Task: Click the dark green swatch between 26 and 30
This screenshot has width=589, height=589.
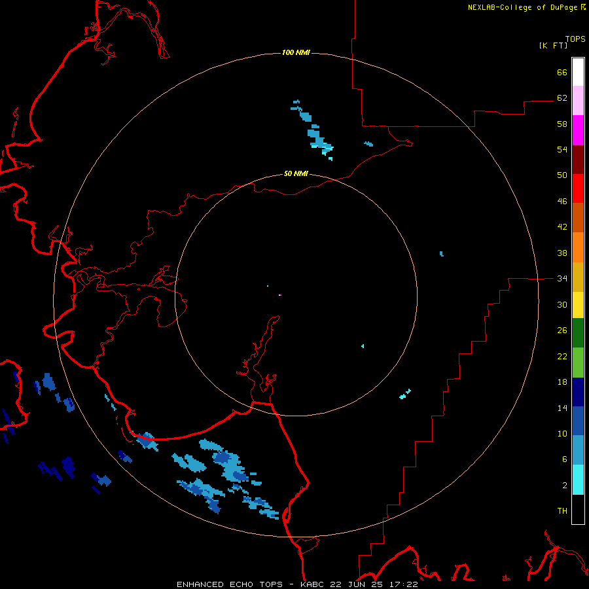Action: click(578, 333)
